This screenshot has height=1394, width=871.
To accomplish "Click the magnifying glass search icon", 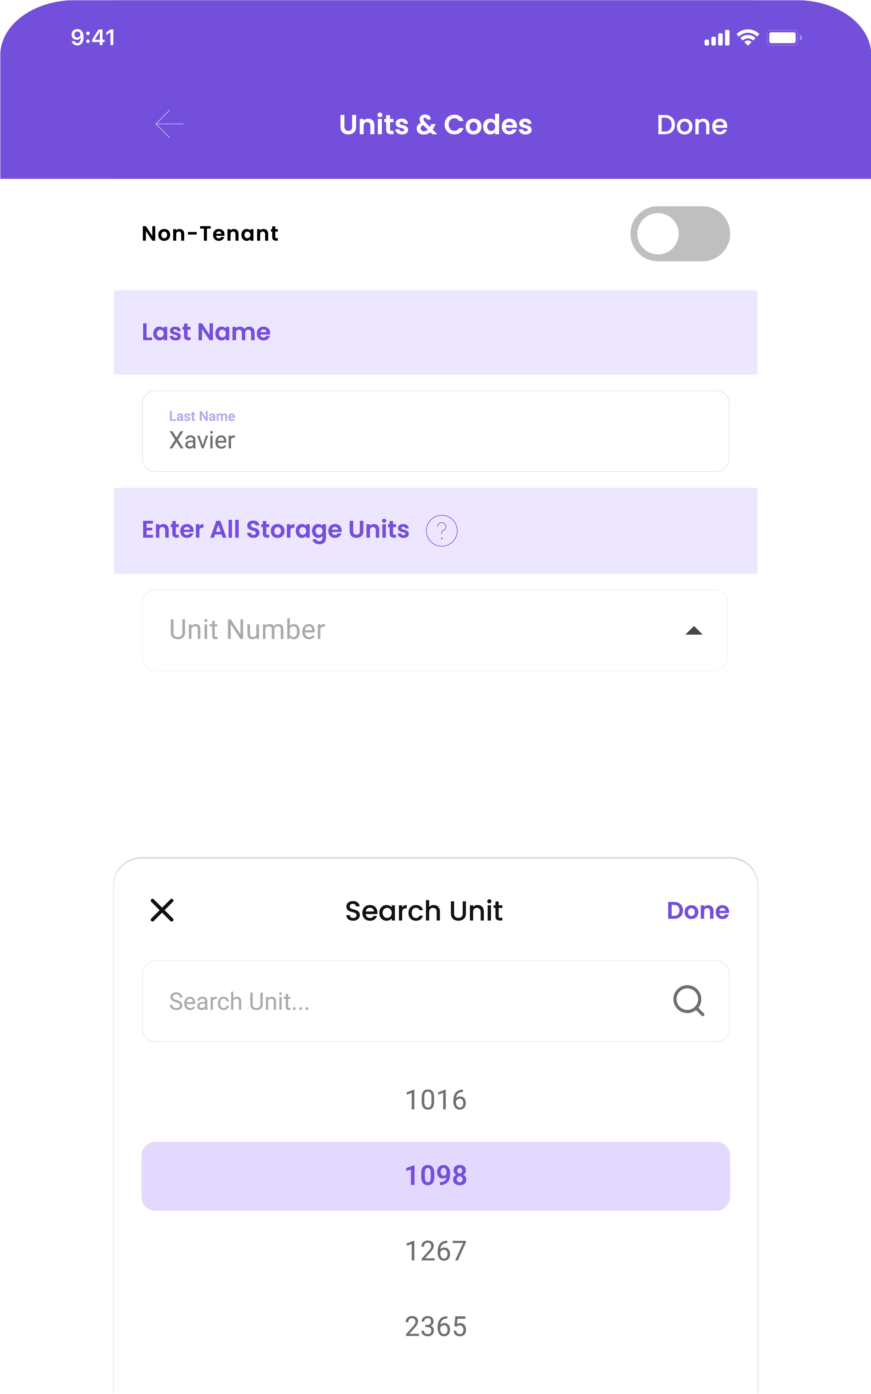I will pos(689,1000).
